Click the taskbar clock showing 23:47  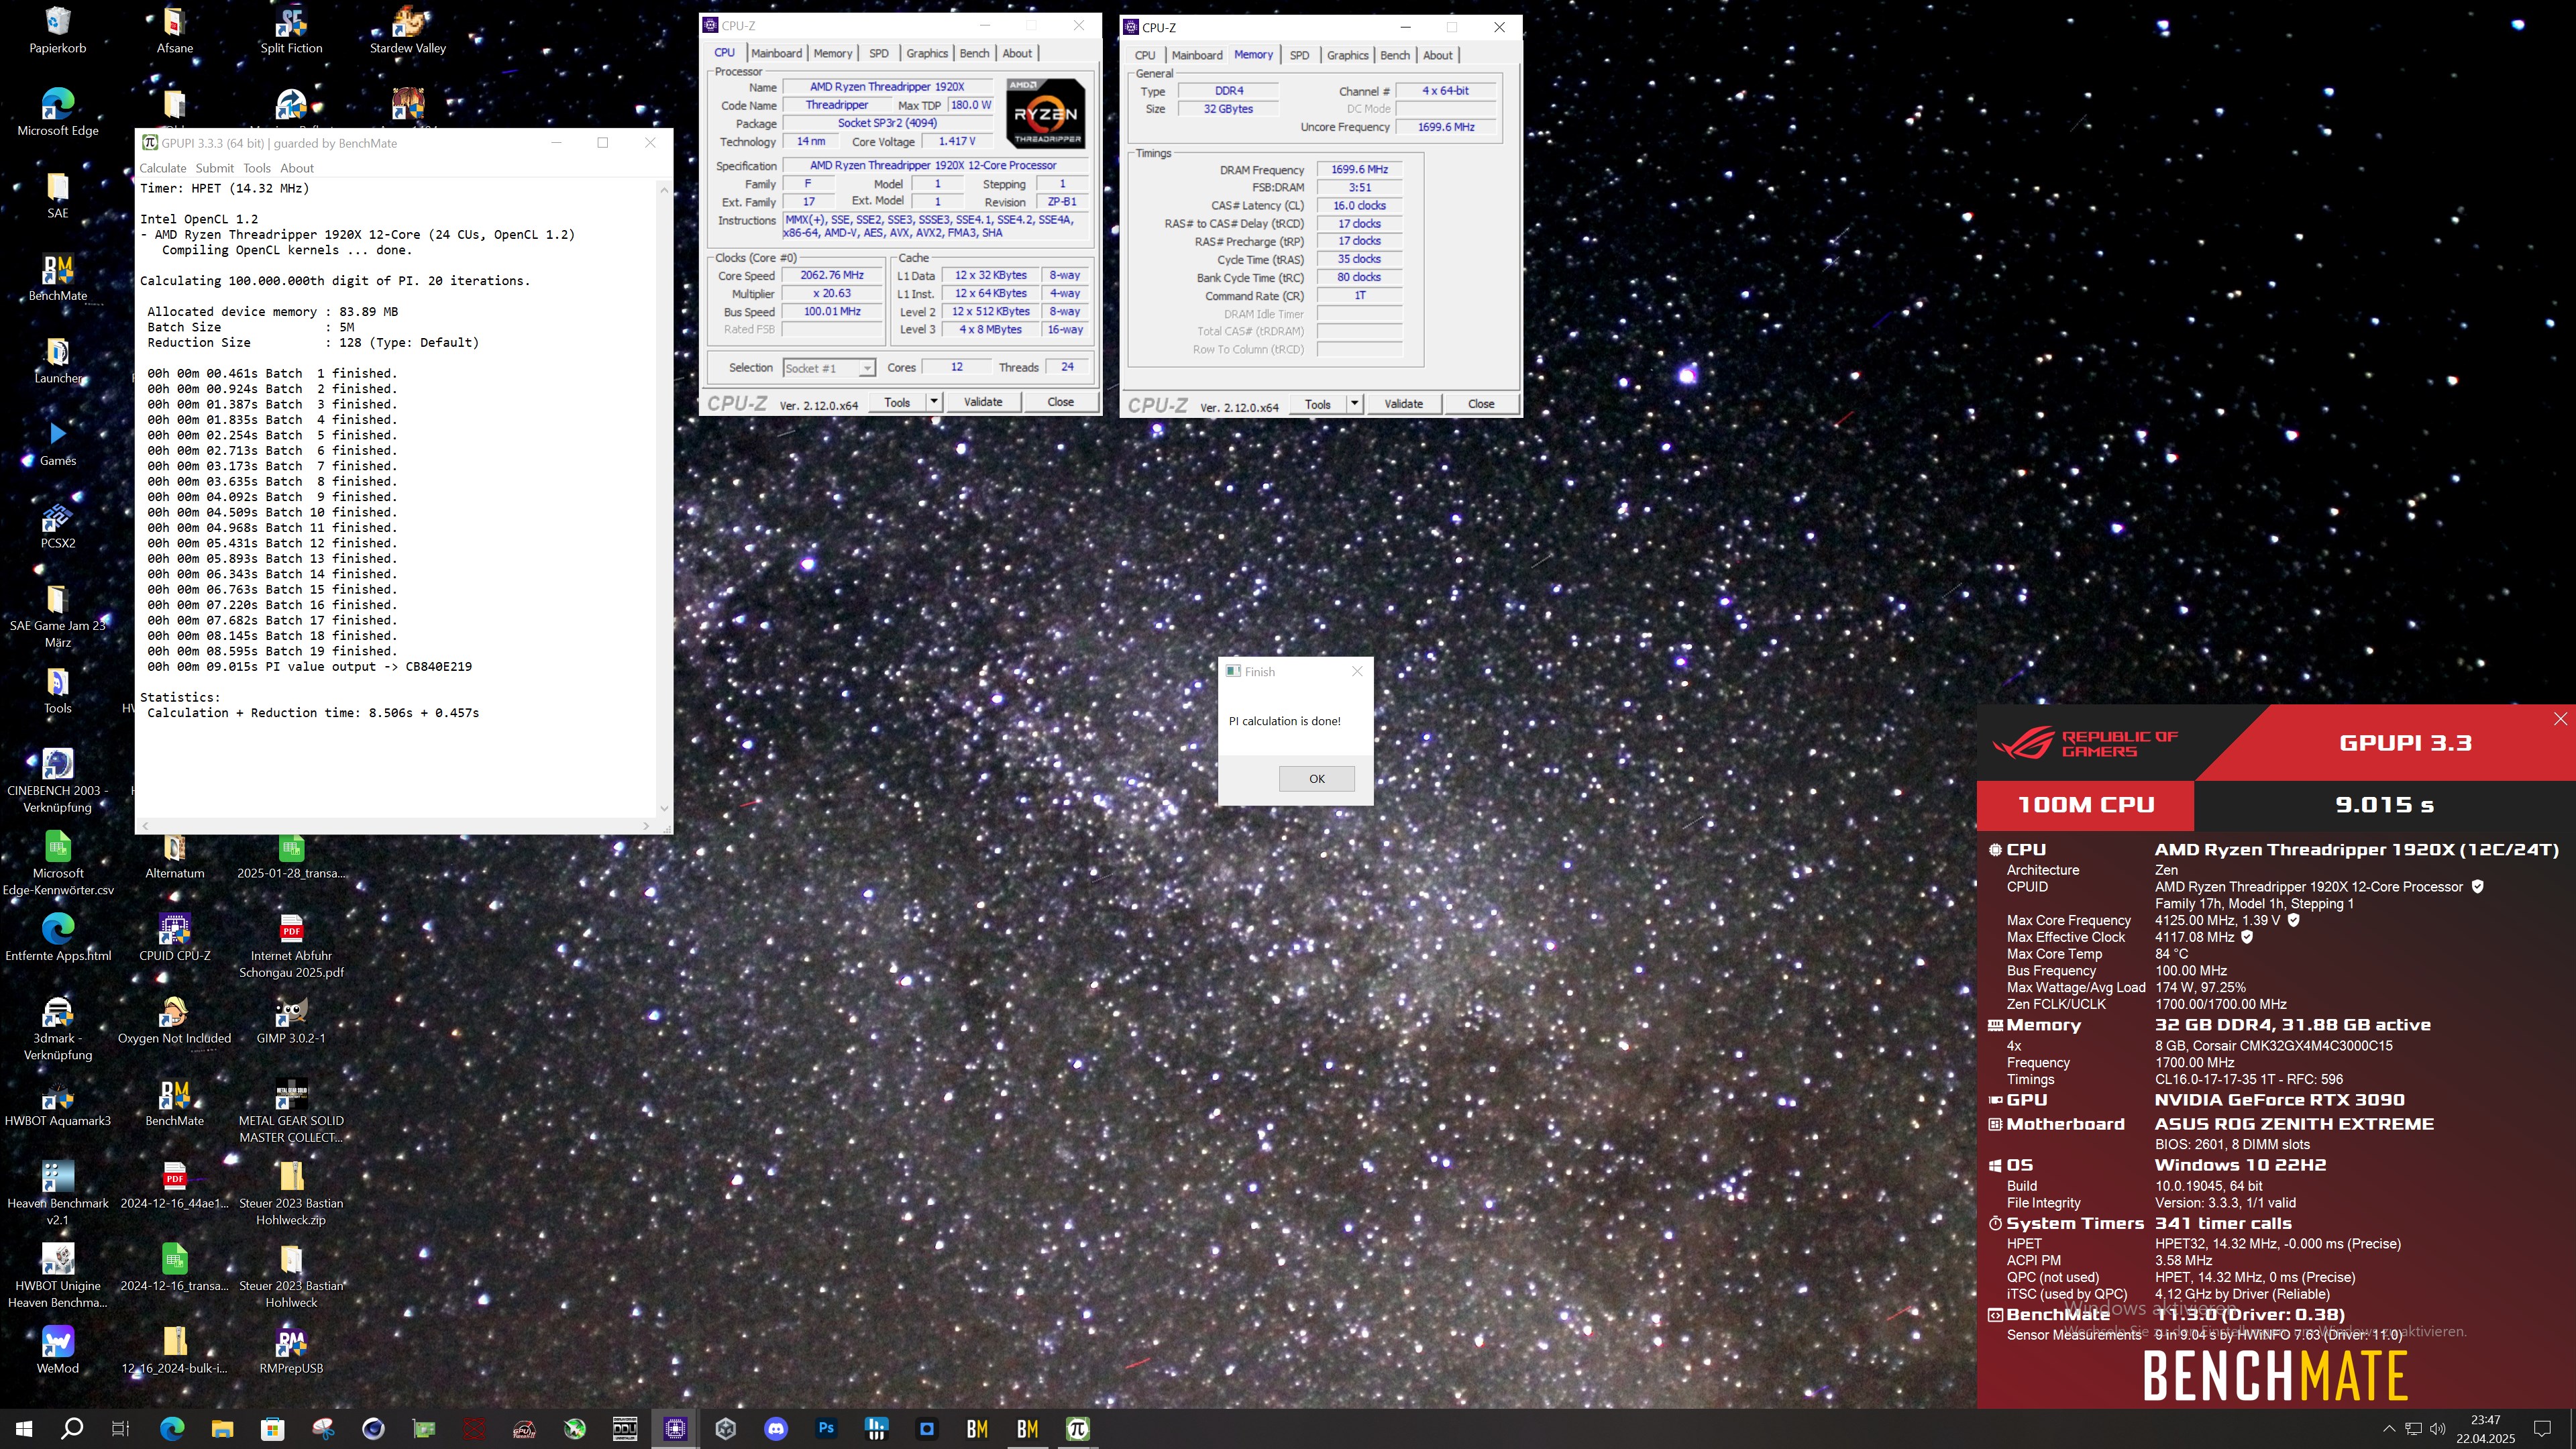[2486, 1429]
